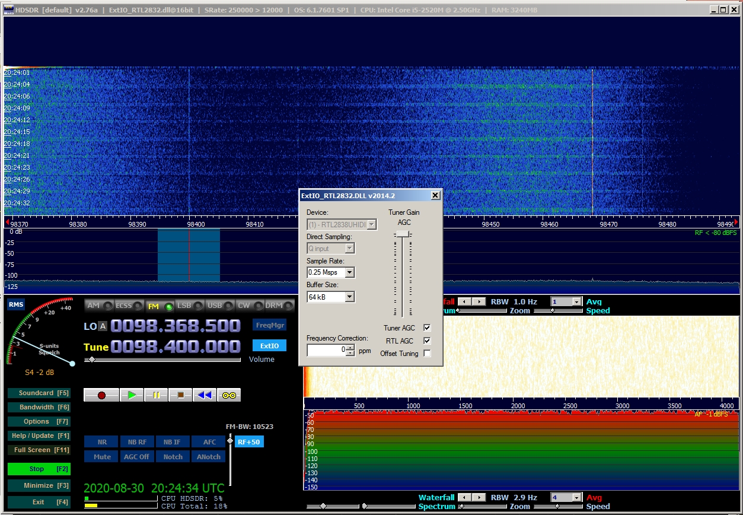Click the Tuner Gain slider handle
Image resolution: width=743 pixels, height=515 pixels.
pos(403,234)
